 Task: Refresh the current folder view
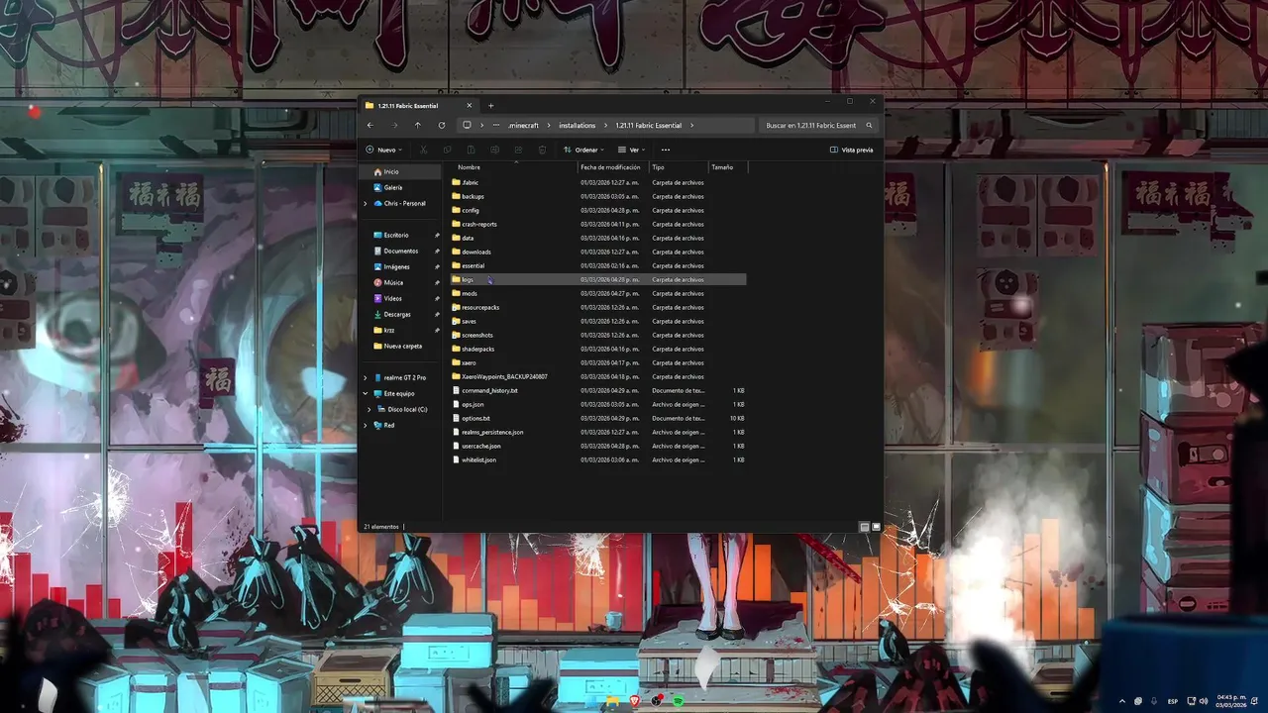[x=442, y=126]
